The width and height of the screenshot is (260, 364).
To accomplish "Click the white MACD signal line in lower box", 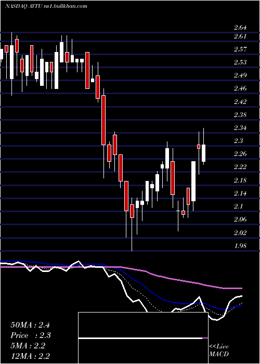I will click(x=140, y=338).
